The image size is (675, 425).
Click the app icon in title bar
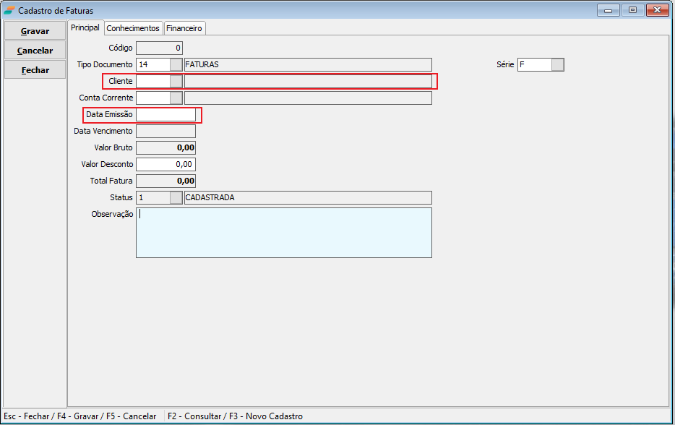9,11
